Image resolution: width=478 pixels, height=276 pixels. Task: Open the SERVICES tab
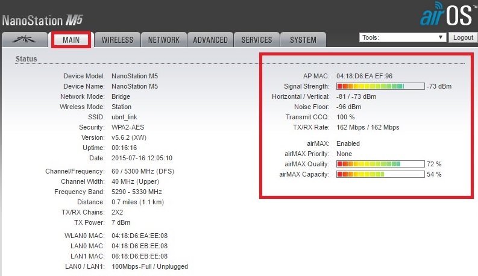click(x=257, y=40)
